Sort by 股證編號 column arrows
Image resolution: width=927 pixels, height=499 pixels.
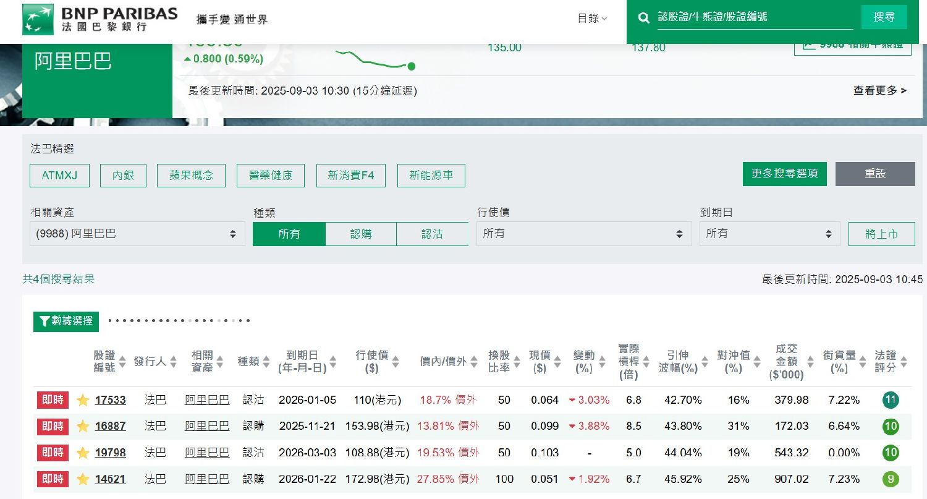tap(122, 362)
